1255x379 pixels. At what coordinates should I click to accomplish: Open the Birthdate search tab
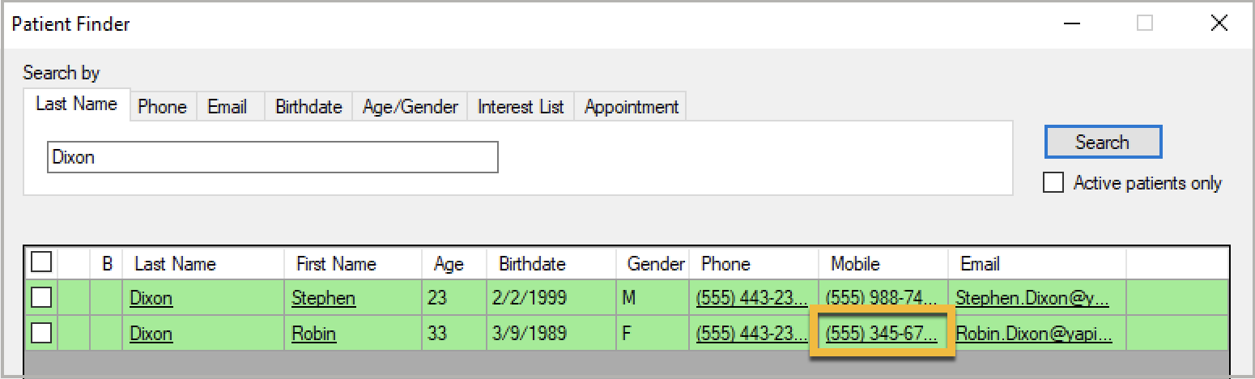click(308, 107)
